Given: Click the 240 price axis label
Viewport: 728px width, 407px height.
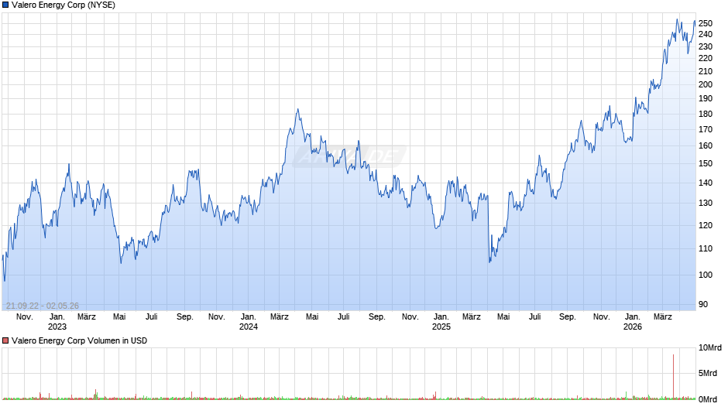Looking at the screenshot, I should (x=706, y=34).
